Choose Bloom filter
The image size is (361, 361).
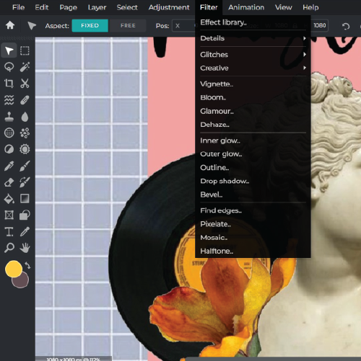[253, 97]
